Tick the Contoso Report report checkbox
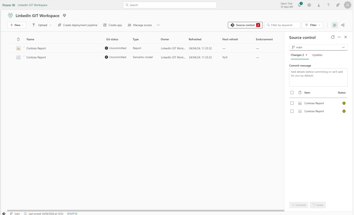The image size is (354, 215). pos(292,103)
